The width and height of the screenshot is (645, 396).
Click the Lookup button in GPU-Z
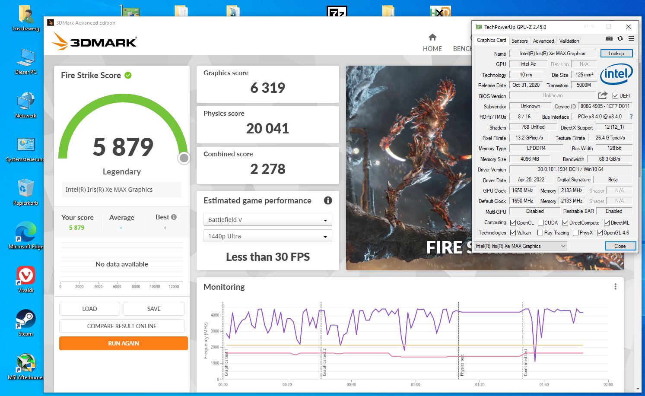[x=616, y=54]
